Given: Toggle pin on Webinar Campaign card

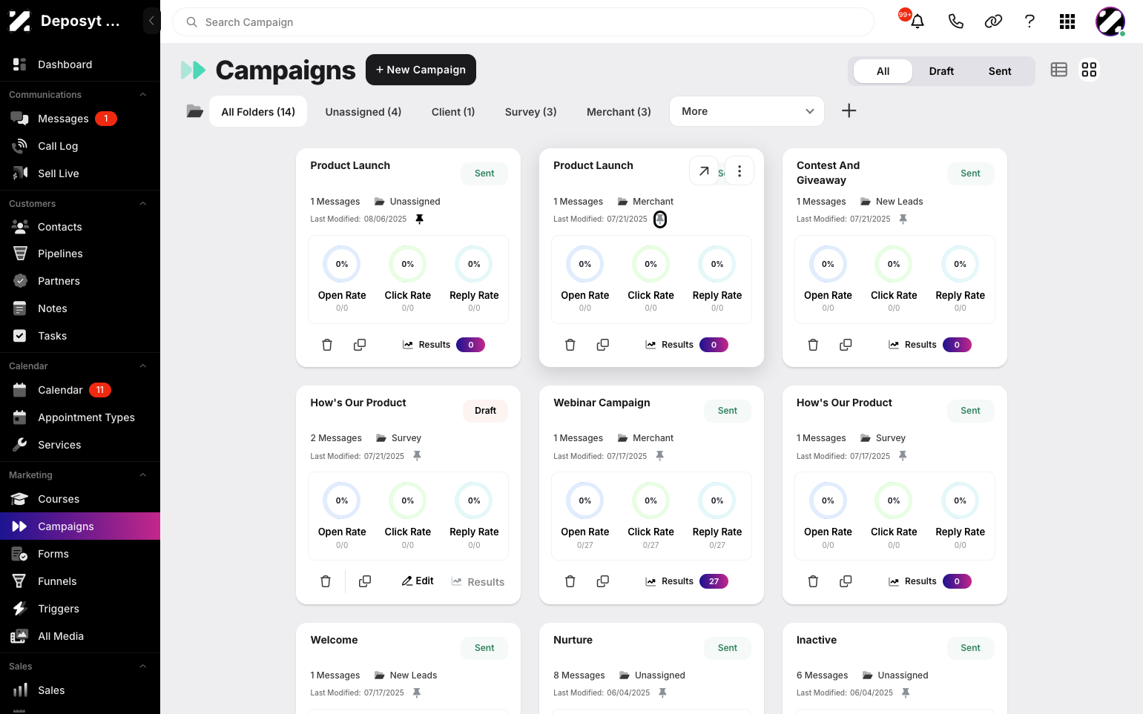Looking at the screenshot, I should coord(660,456).
